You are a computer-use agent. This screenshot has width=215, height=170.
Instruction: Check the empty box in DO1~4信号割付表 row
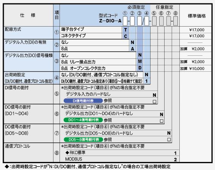click(x=162, y=121)
